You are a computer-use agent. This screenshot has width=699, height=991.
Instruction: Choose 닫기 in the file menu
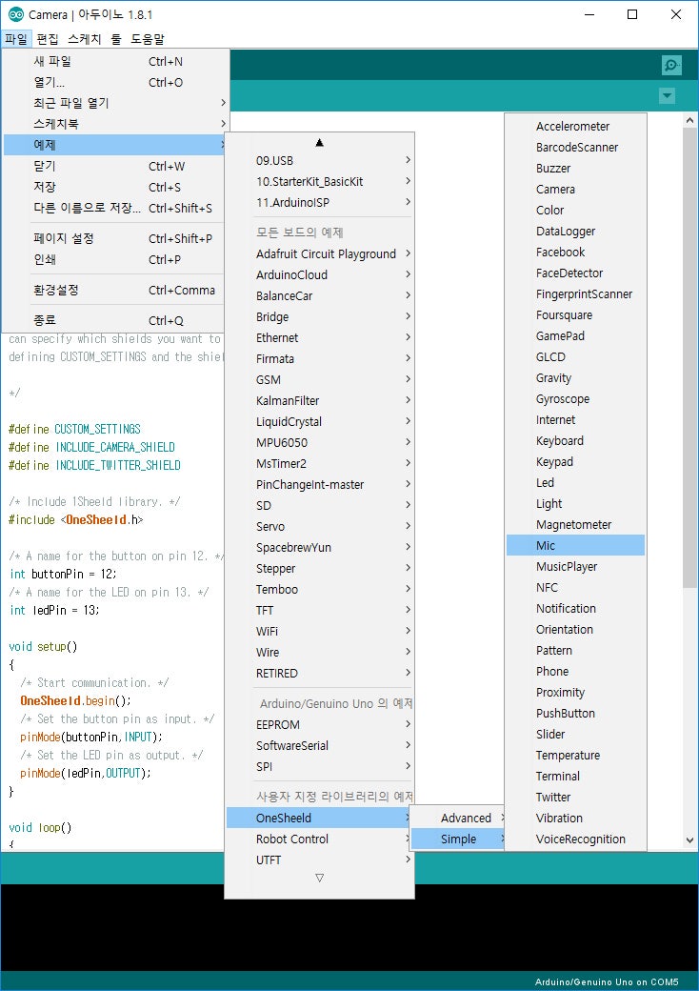pos(114,166)
